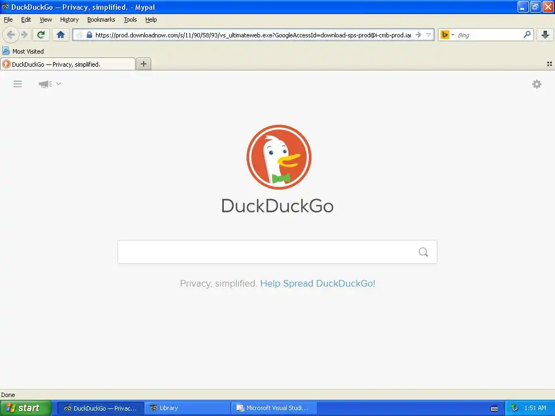Select the DuckDuckGo tab
Viewport: 555px width, 416px height.
[68, 64]
